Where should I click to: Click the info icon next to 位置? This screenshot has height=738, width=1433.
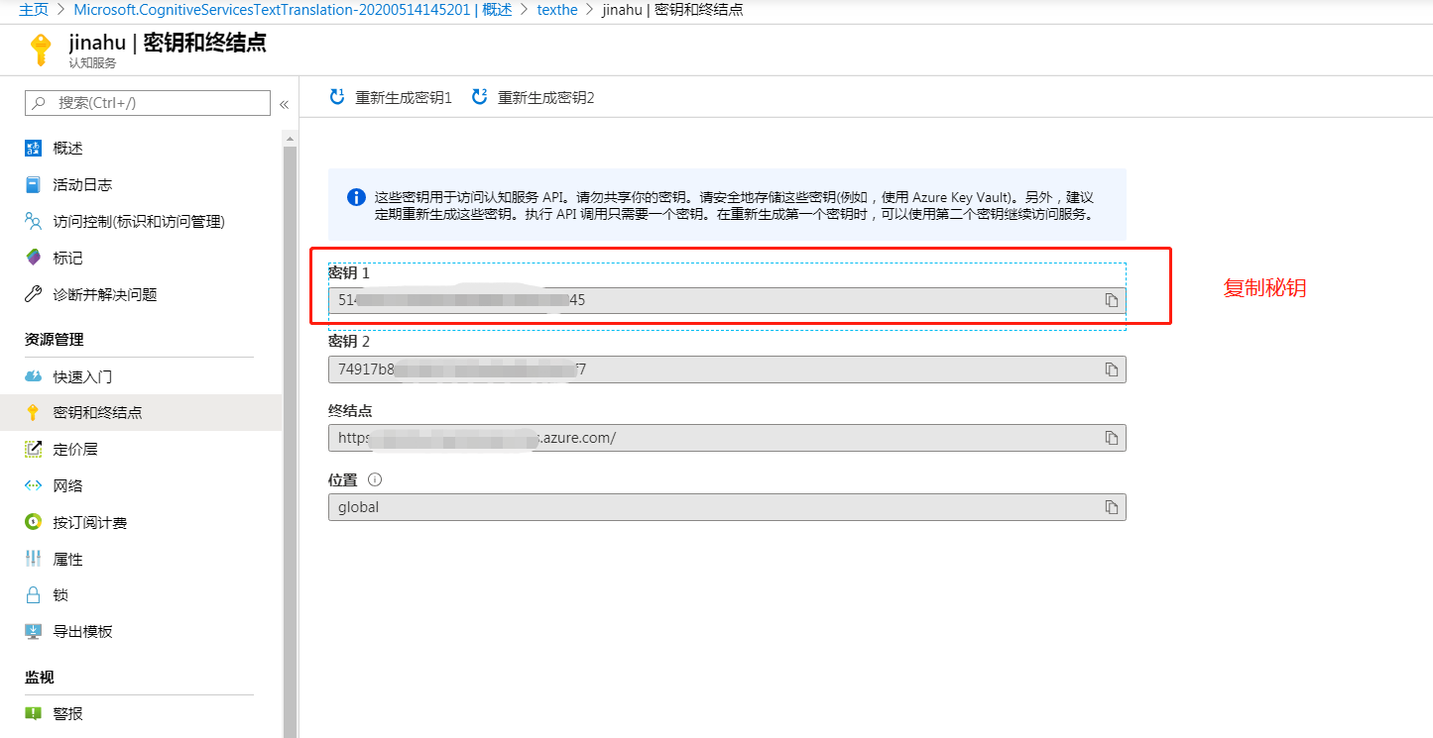(375, 479)
